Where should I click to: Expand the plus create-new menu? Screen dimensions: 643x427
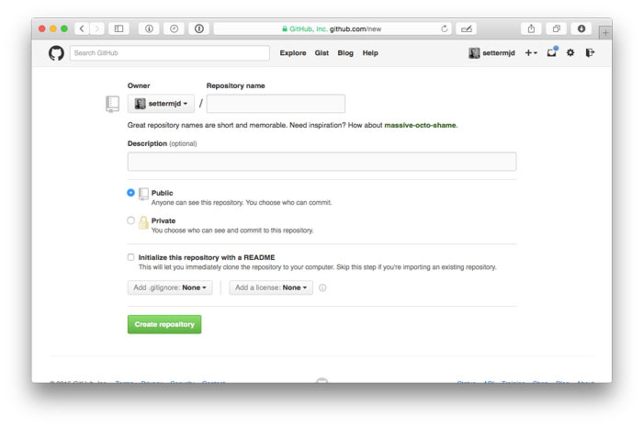point(531,53)
